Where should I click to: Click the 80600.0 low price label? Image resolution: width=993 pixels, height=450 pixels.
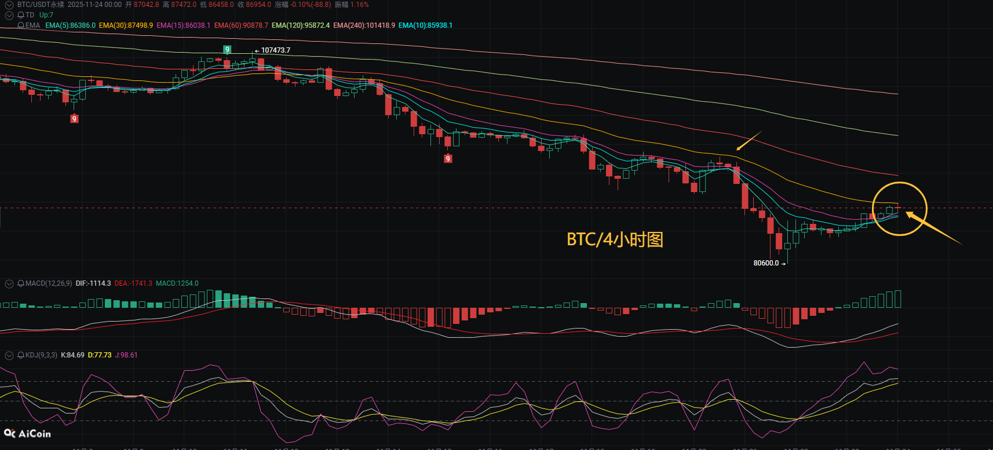(x=766, y=263)
